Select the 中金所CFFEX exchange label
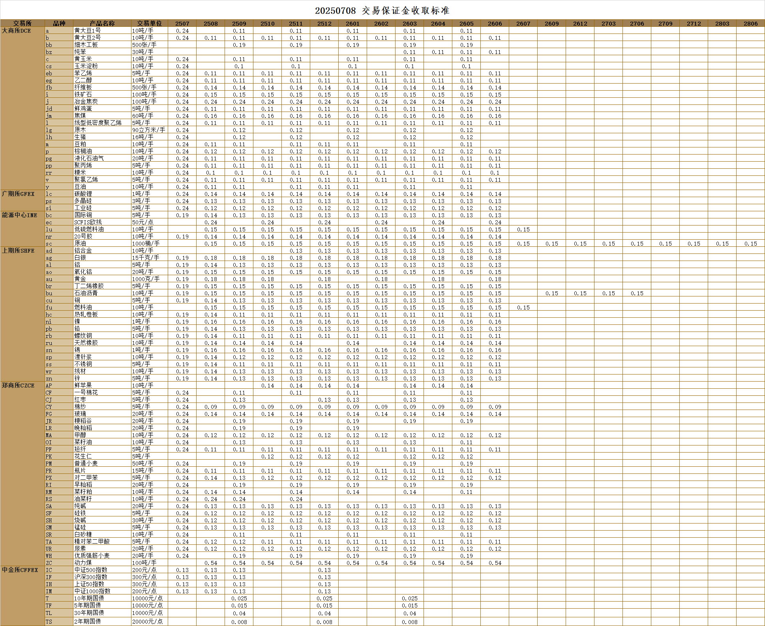This screenshot has width=765, height=626. [20, 570]
